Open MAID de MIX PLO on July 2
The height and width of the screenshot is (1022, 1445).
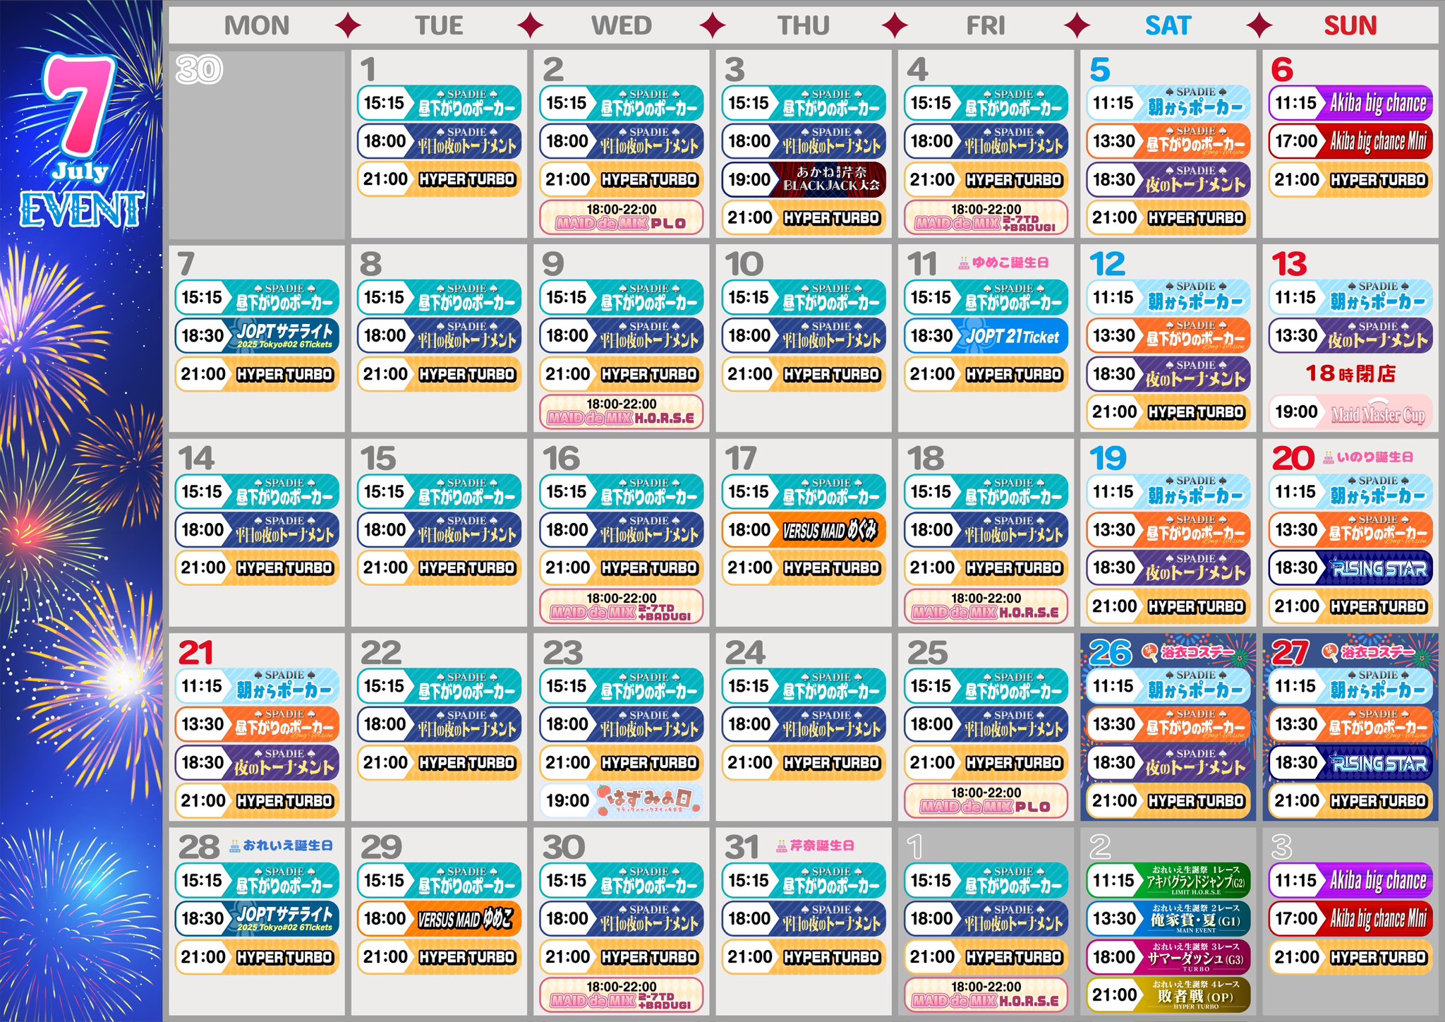pos(622,217)
